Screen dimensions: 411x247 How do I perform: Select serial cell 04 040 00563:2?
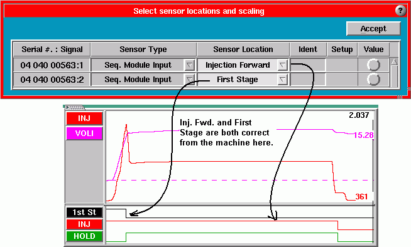[x=52, y=80]
